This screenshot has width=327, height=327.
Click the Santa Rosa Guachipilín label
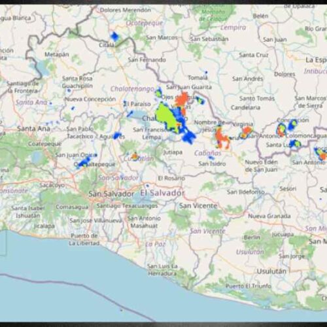(77, 82)
